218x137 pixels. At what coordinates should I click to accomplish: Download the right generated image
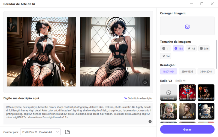click(145, 82)
